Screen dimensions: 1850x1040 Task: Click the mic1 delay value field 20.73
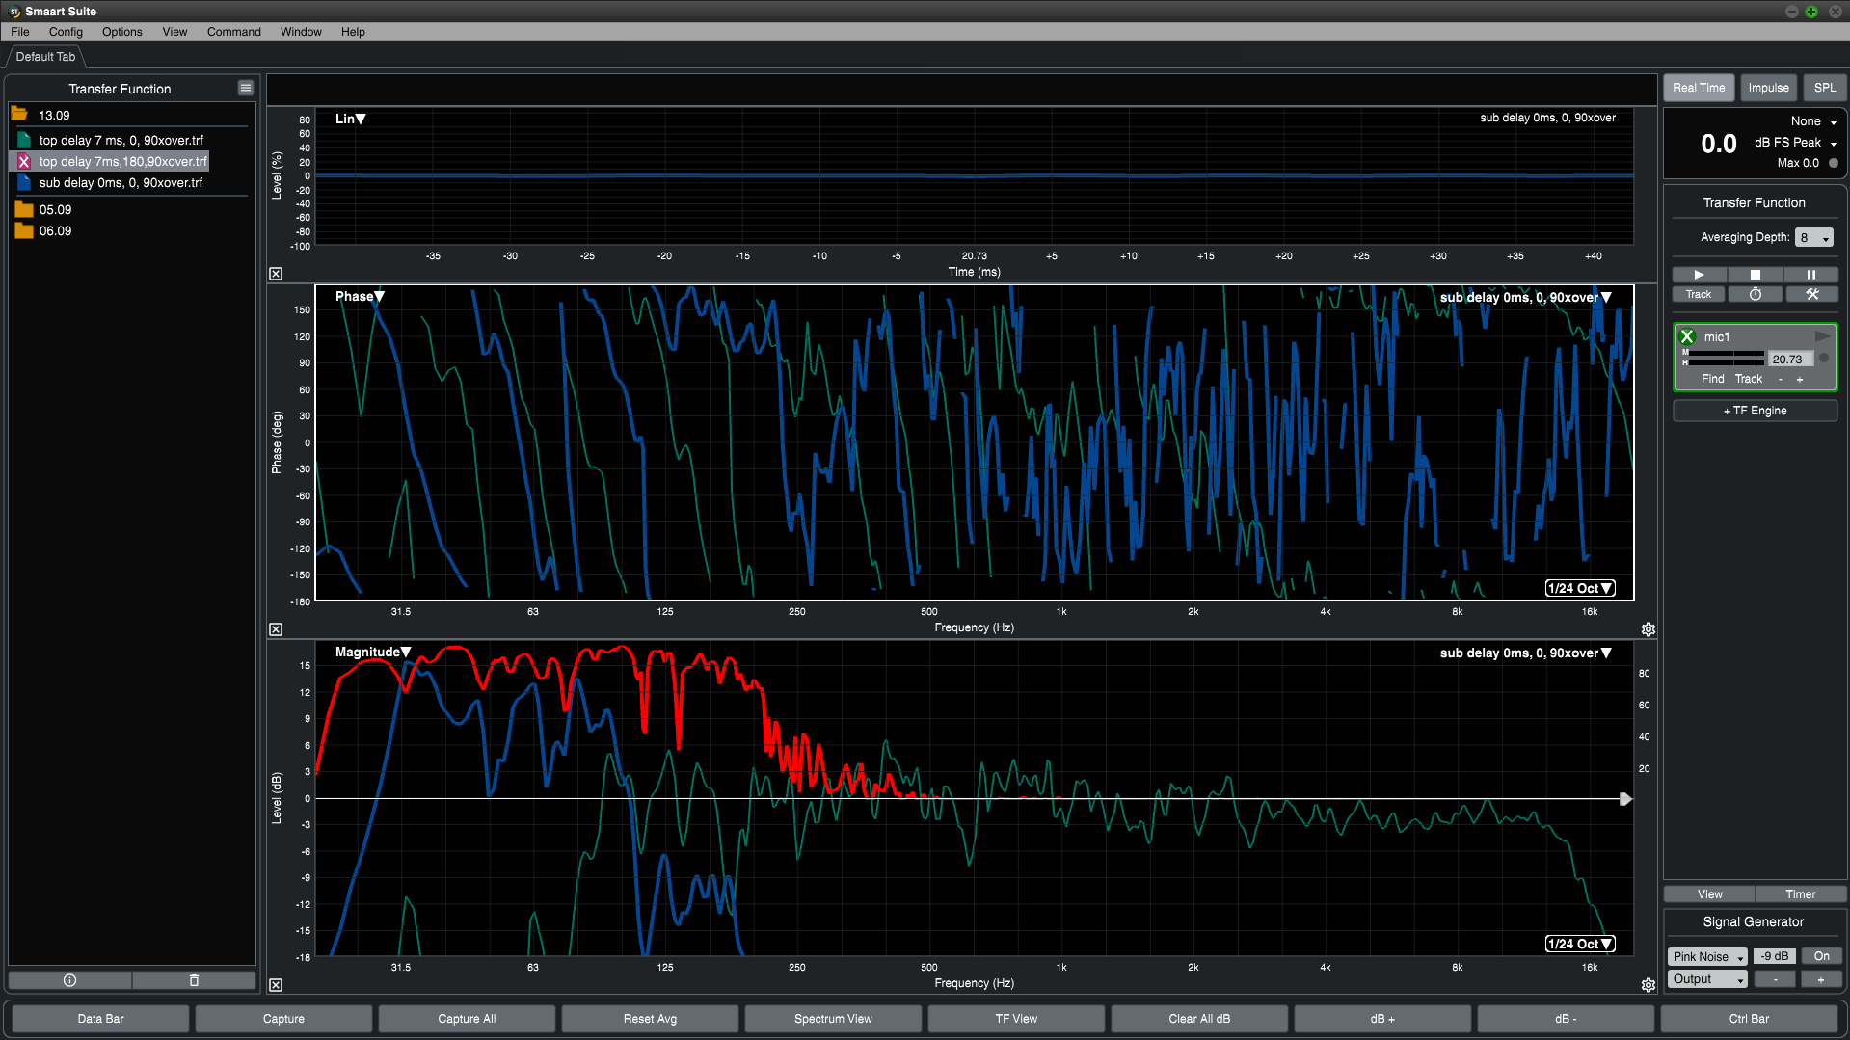[1790, 359]
